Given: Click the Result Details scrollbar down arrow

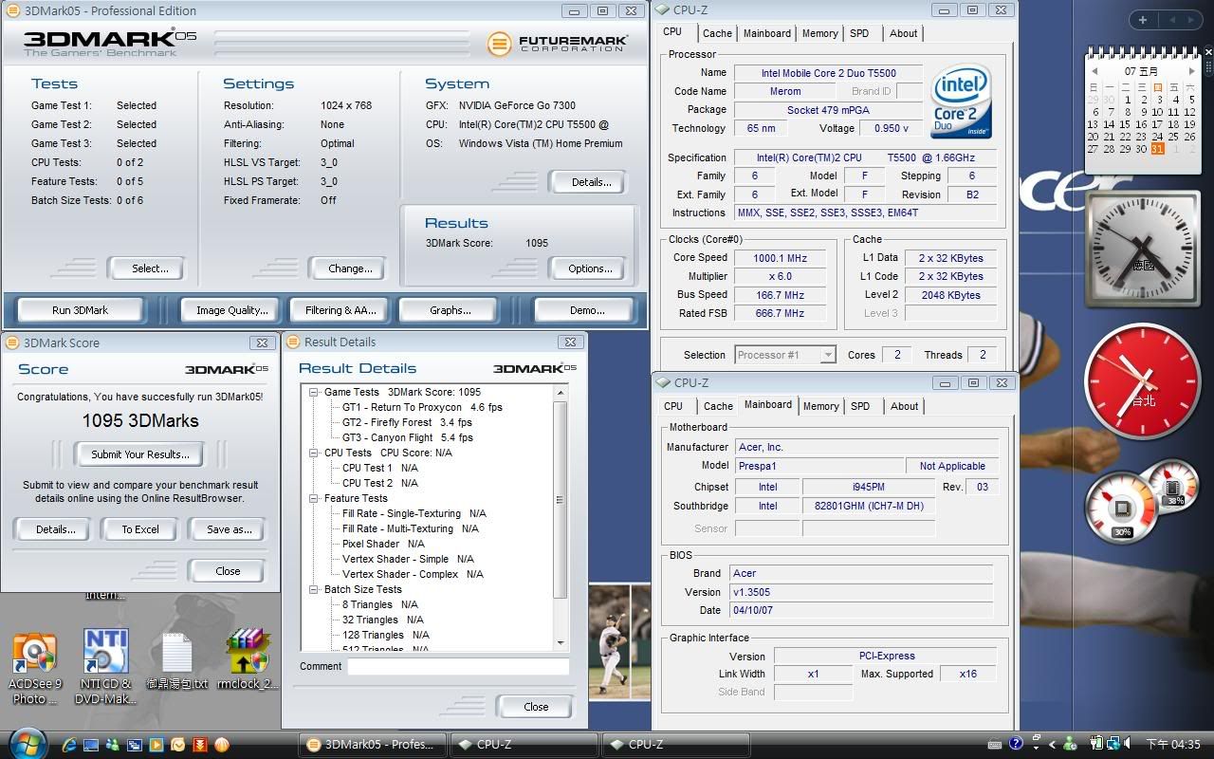Looking at the screenshot, I should tap(561, 643).
